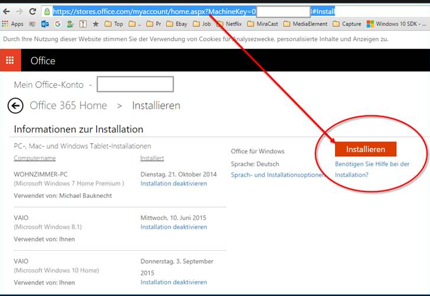Click Verwendet von: Michael Bauknecht text
Screen dimensions: 430x296
(63, 196)
